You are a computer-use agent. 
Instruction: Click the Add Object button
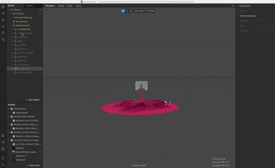[32, 100]
